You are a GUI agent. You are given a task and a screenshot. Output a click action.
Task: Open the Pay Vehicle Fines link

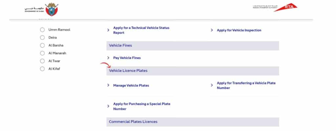click(x=127, y=58)
